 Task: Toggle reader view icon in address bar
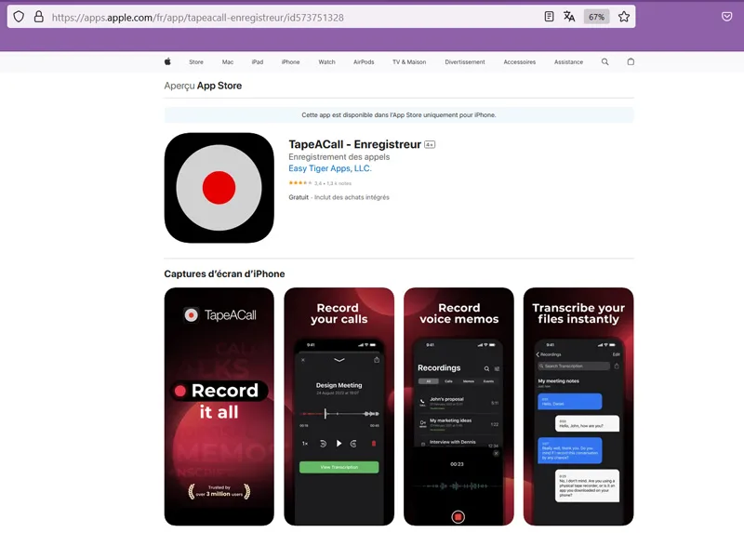[549, 17]
